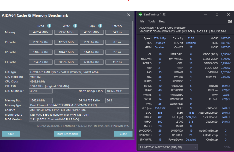This screenshot has height=152, width=234.
Task: Click VSOC (SVI2) value 1,0938V
Action: coord(225,54)
